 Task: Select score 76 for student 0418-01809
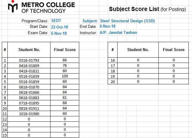tap(65, 66)
